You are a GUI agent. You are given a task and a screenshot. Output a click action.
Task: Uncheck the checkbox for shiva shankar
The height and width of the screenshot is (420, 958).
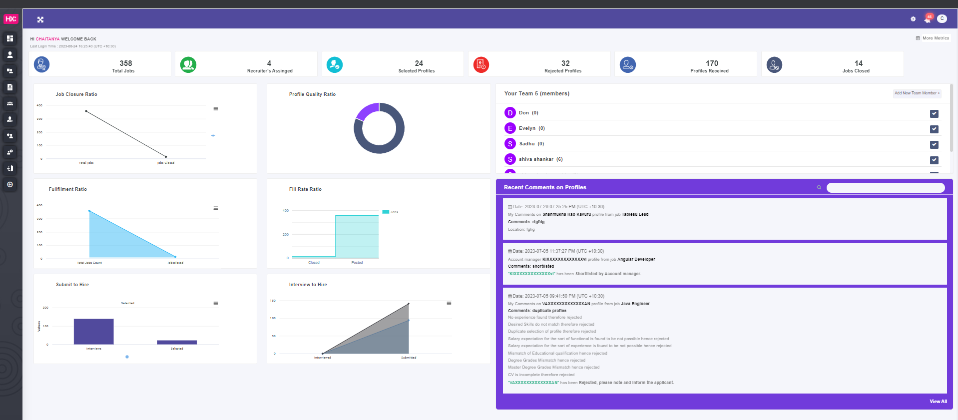(x=934, y=160)
